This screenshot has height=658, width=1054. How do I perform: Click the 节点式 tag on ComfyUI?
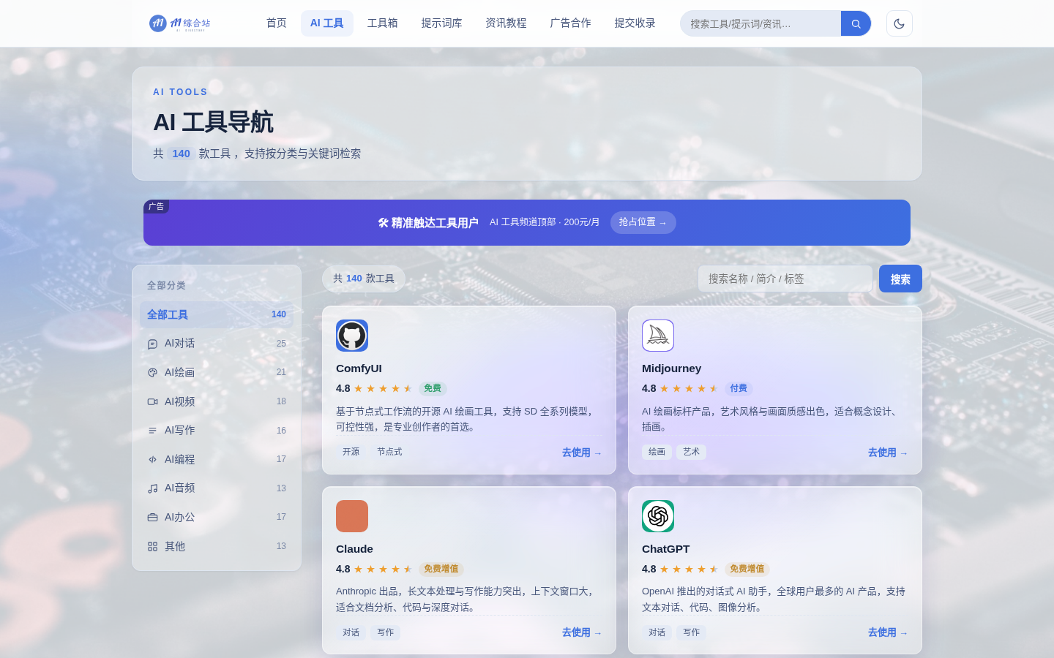[389, 452]
